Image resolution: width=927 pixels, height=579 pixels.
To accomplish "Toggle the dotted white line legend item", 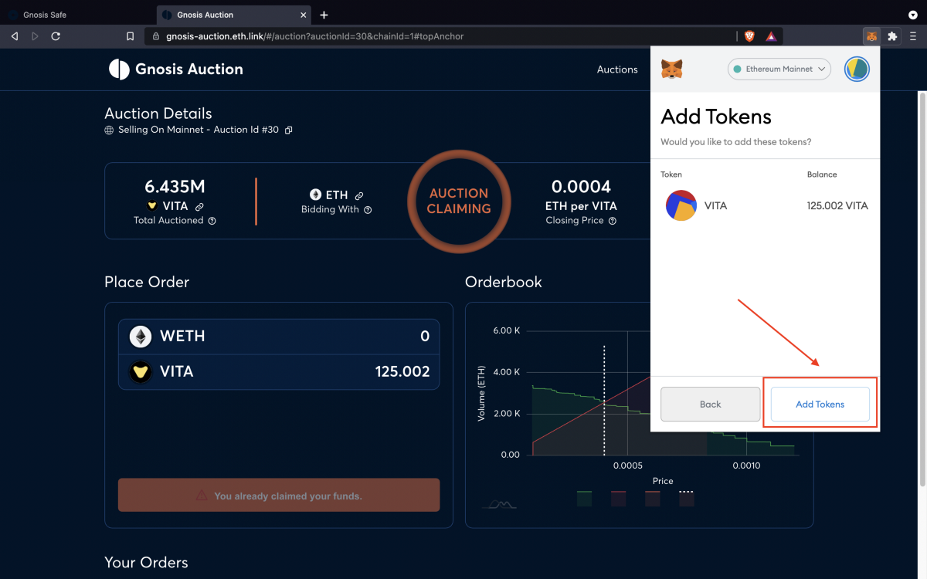I will (686, 499).
